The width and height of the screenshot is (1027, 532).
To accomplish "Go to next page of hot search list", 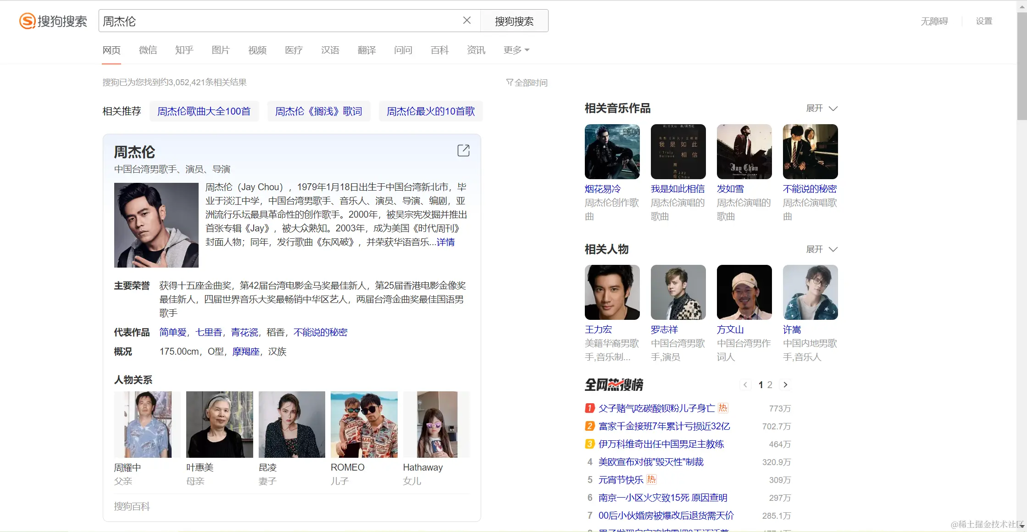I will (x=785, y=385).
